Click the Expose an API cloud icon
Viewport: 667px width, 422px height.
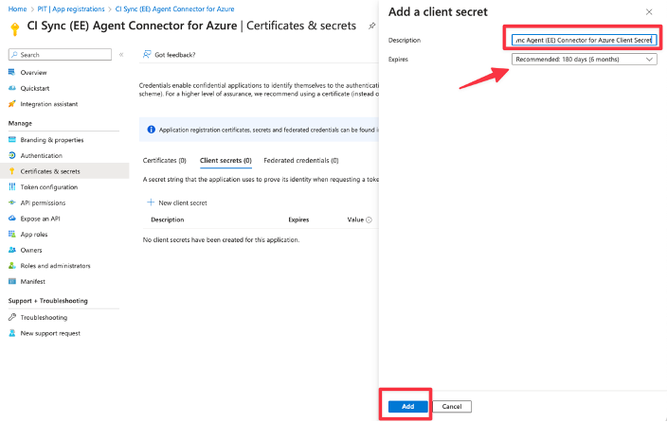pyautogui.click(x=12, y=218)
